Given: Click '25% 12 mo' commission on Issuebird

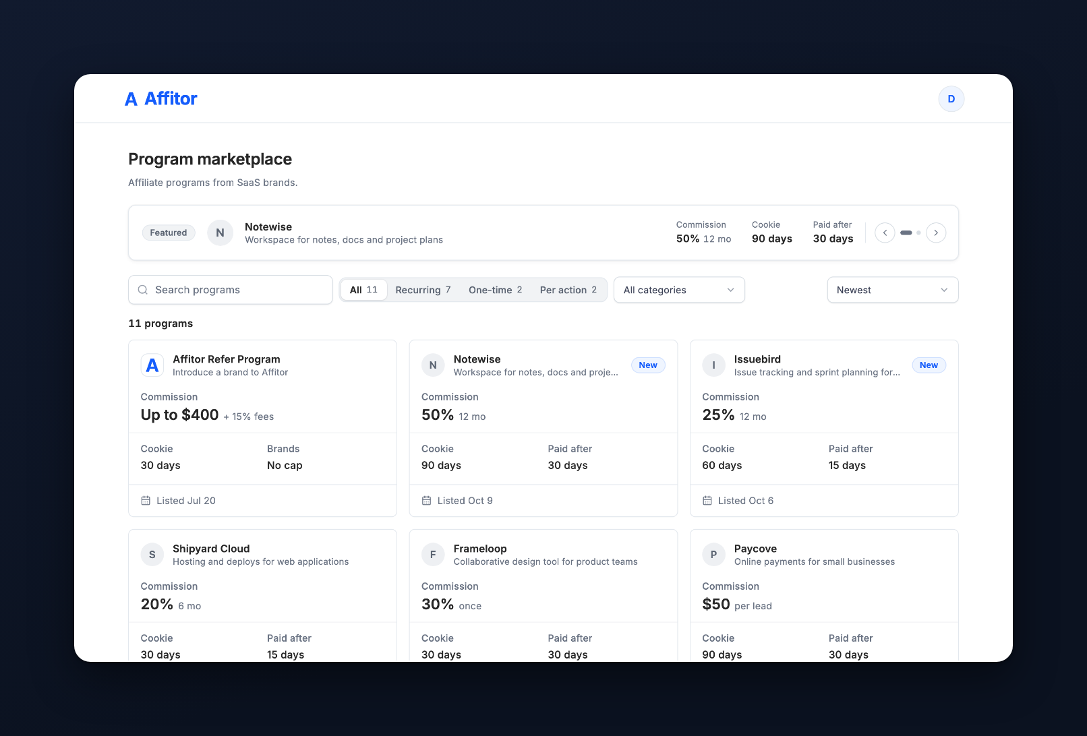Looking at the screenshot, I should [734, 415].
